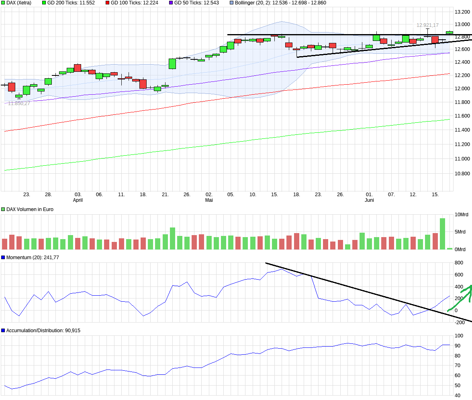
Task: Click the Accumulation/Distribution legend blue square
Action: click(x=3, y=331)
